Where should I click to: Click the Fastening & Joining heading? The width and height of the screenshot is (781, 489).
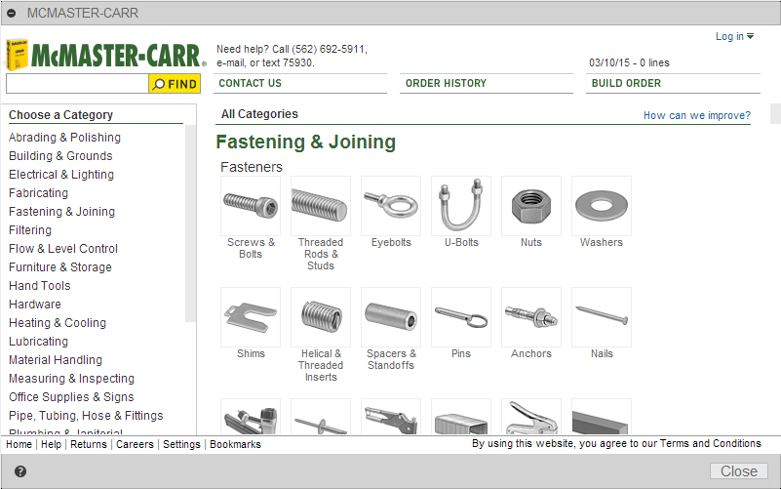[306, 143]
